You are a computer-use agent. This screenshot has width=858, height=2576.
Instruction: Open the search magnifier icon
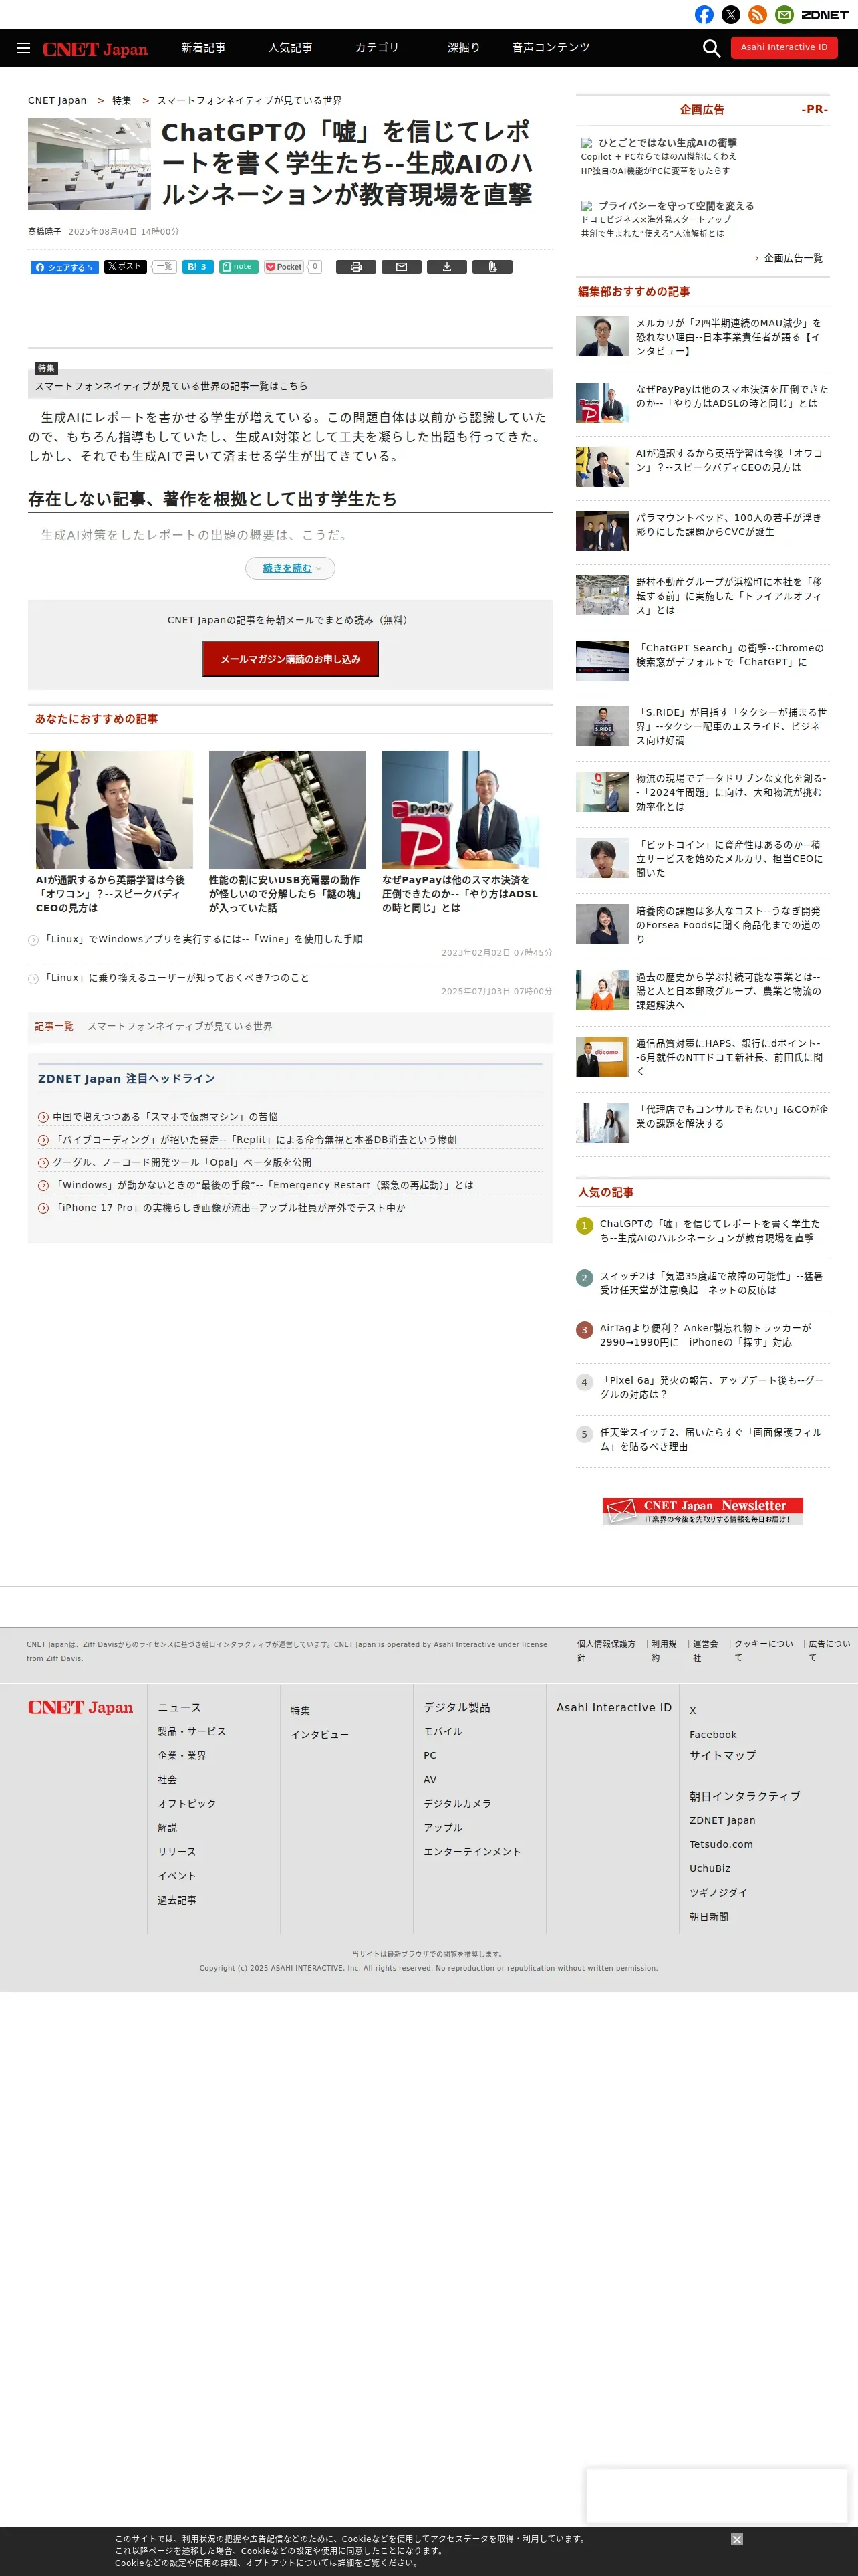pyautogui.click(x=711, y=48)
